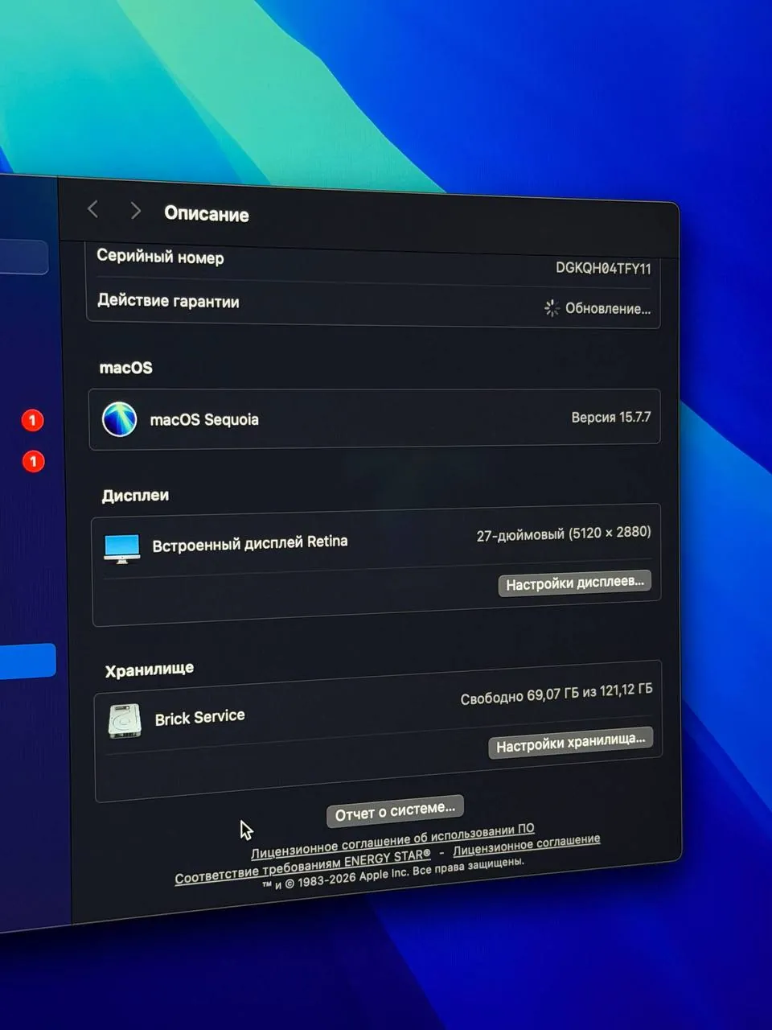Click the Хранилище section heading
This screenshot has height=1030, width=772.
pos(150,669)
